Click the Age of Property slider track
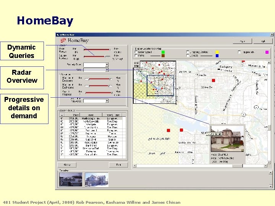The image size is (275, 206). (x=99, y=93)
